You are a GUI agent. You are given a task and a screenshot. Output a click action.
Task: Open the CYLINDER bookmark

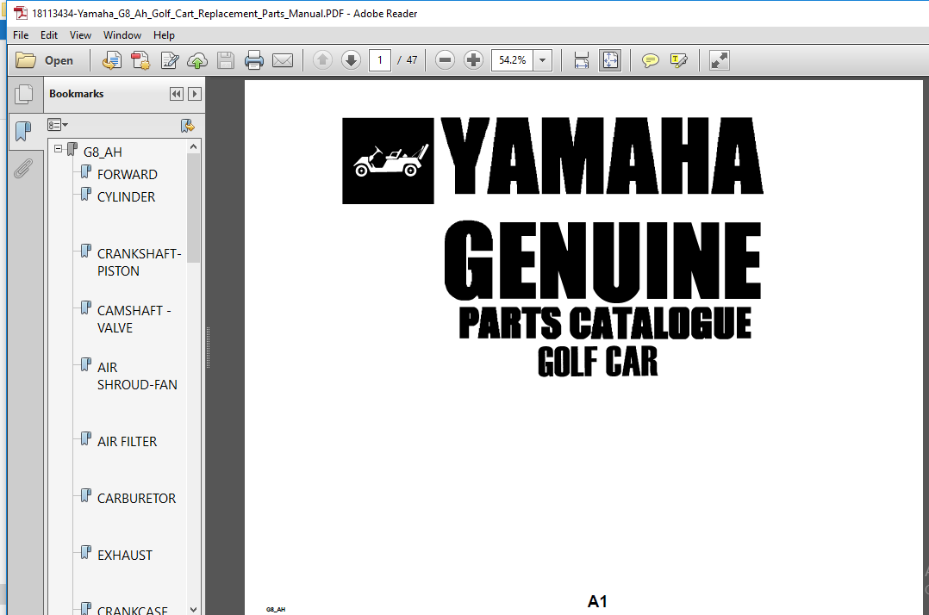point(126,197)
